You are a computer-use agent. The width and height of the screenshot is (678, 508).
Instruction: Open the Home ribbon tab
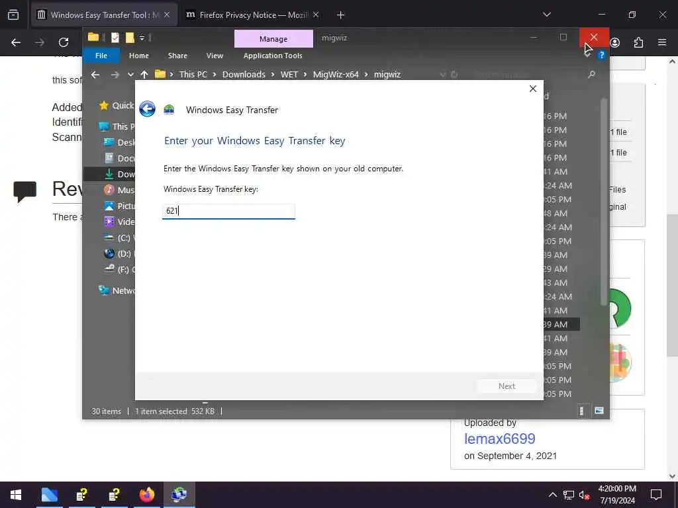pos(139,56)
